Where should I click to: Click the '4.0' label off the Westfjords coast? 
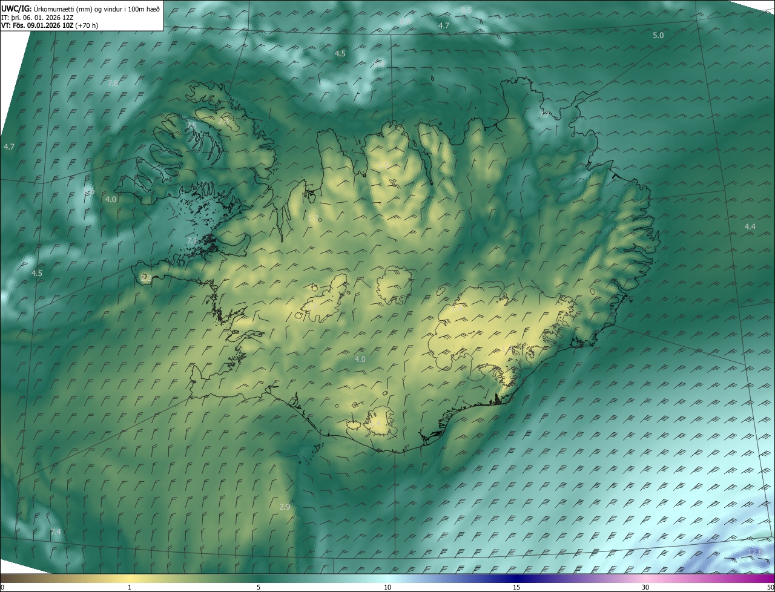tap(111, 199)
